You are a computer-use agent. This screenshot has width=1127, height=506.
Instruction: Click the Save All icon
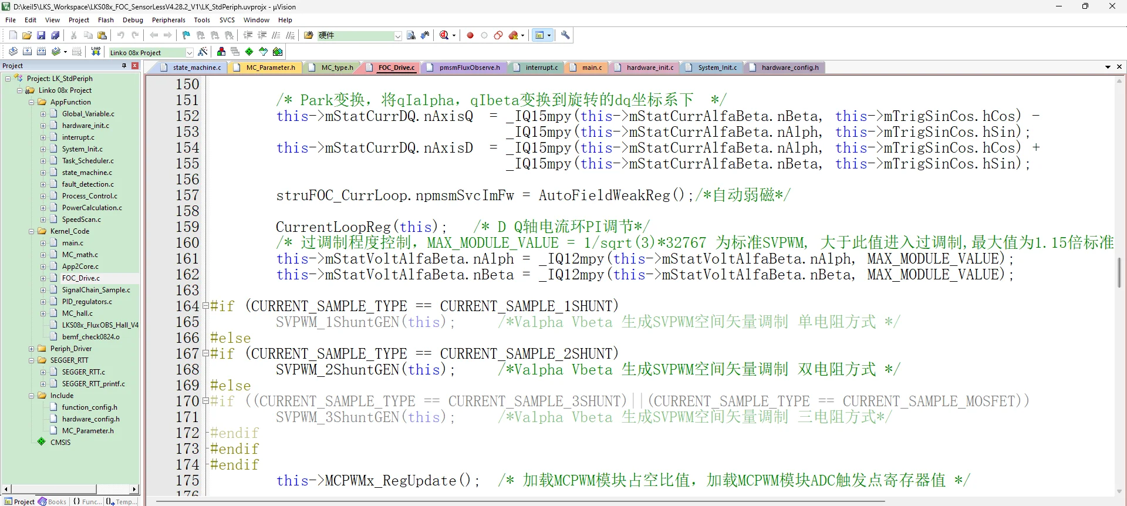click(x=55, y=35)
